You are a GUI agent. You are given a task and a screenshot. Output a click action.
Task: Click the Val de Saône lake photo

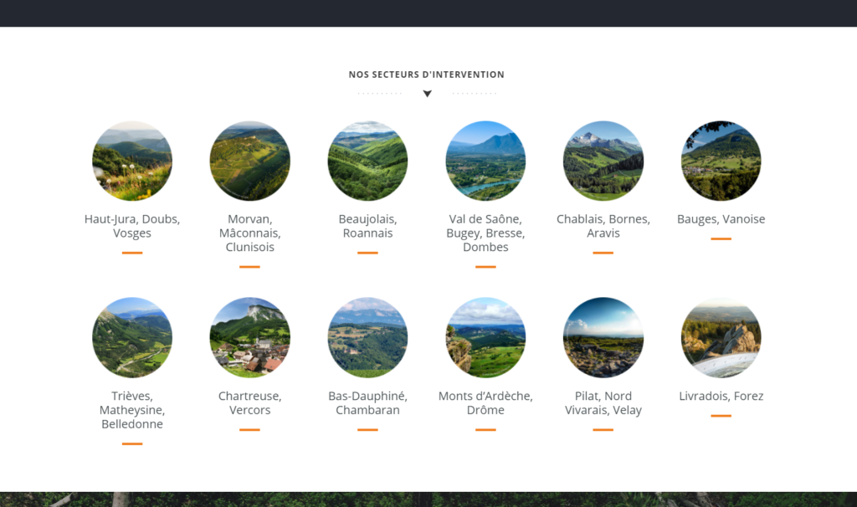coord(485,161)
